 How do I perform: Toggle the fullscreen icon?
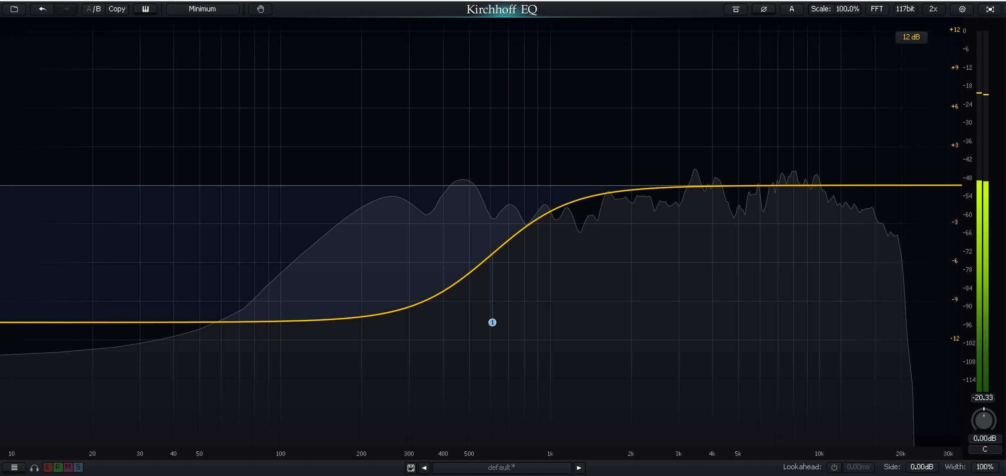point(990,9)
